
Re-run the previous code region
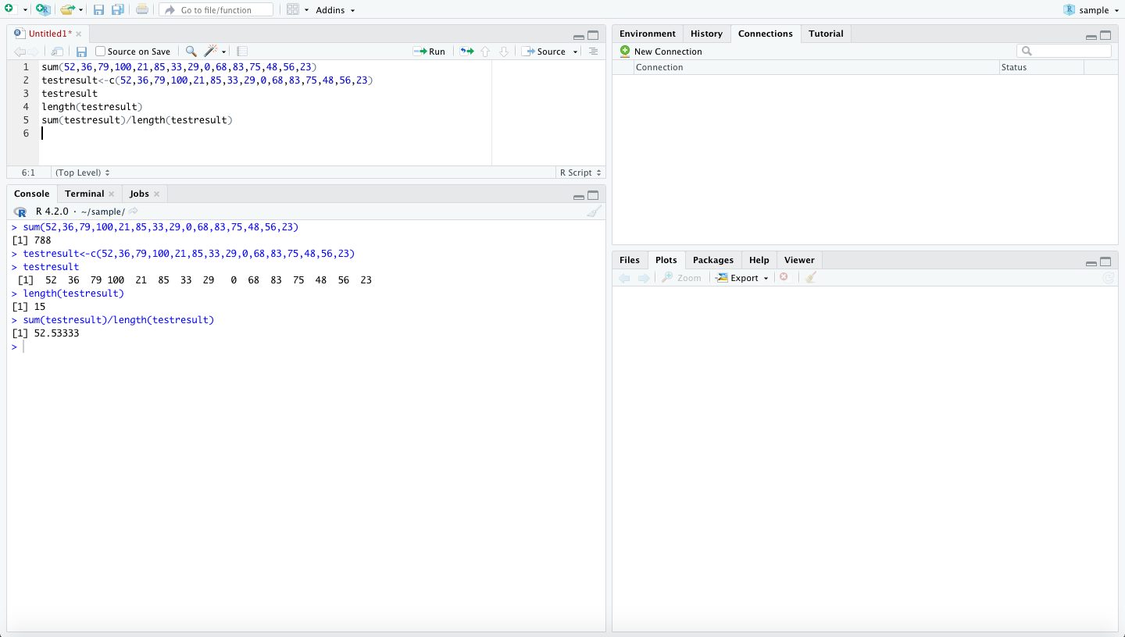click(466, 52)
